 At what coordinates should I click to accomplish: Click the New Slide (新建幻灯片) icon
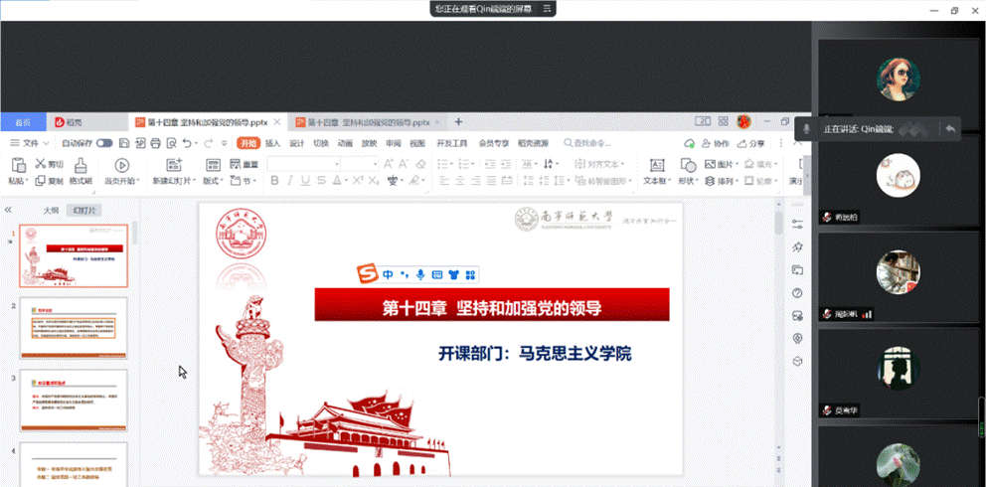click(x=174, y=165)
